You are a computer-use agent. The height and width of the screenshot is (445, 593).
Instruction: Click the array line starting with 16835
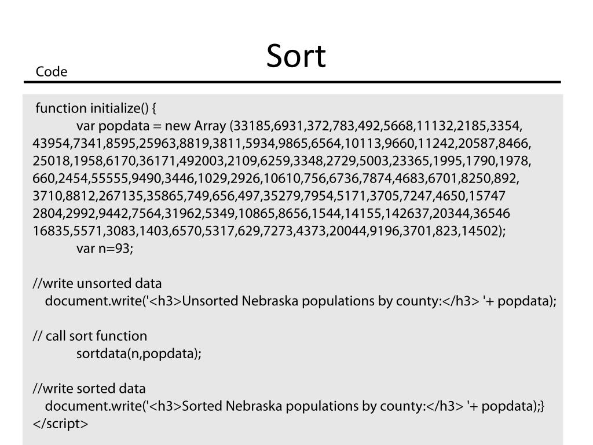269,231
